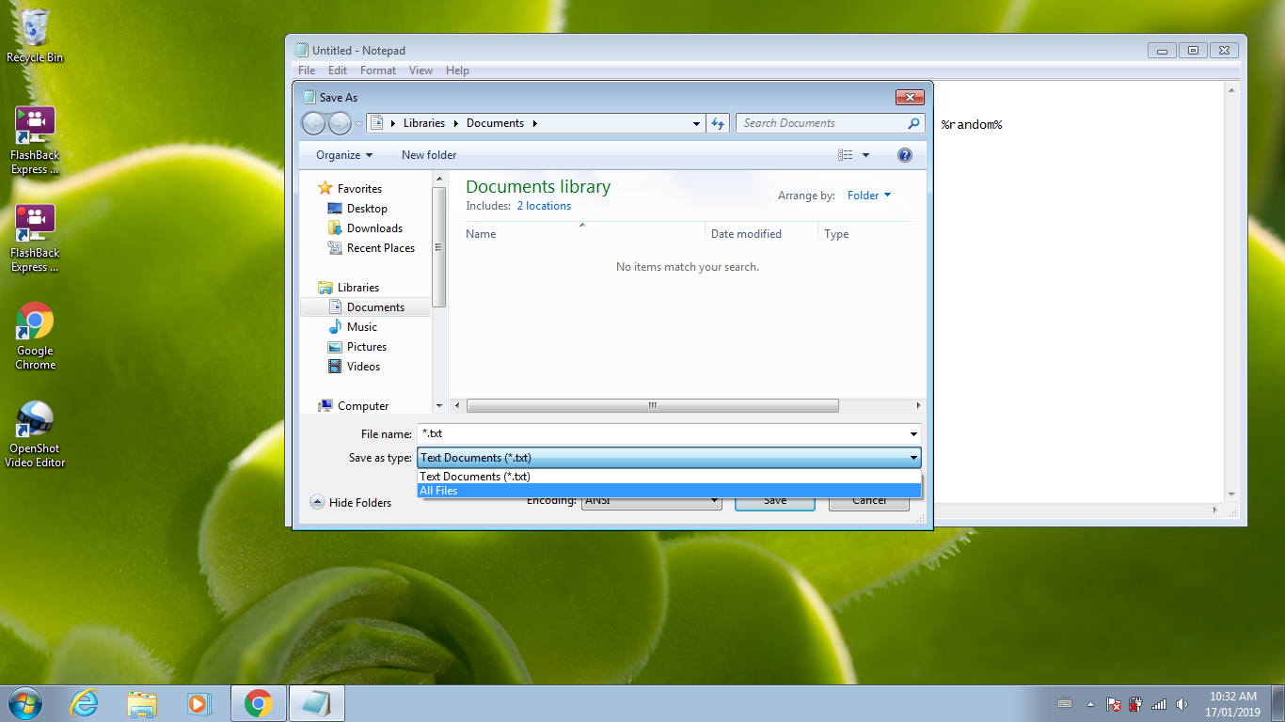Select Computer in the navigation pane

pos(363,406)
